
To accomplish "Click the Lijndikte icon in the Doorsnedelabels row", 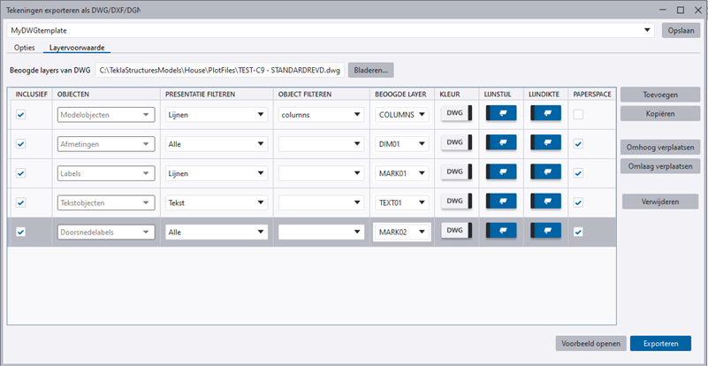I will (545, 232).
